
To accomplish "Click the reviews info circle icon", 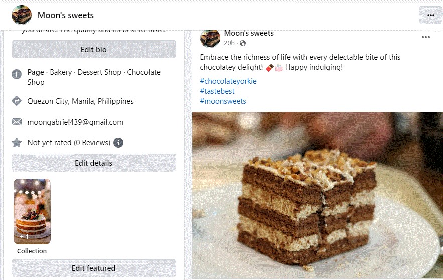I will point(118,143).
